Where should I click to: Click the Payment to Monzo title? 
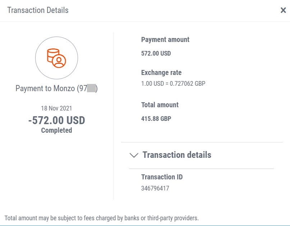coord(56,89)
